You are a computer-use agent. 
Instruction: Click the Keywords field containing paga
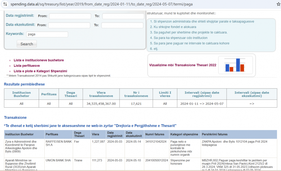[47, 34]
